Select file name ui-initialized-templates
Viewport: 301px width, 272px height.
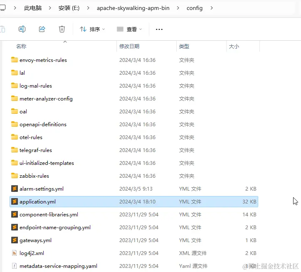click(47, 163)
